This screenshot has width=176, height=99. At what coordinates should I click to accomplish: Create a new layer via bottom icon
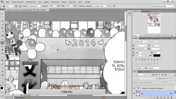168,98
